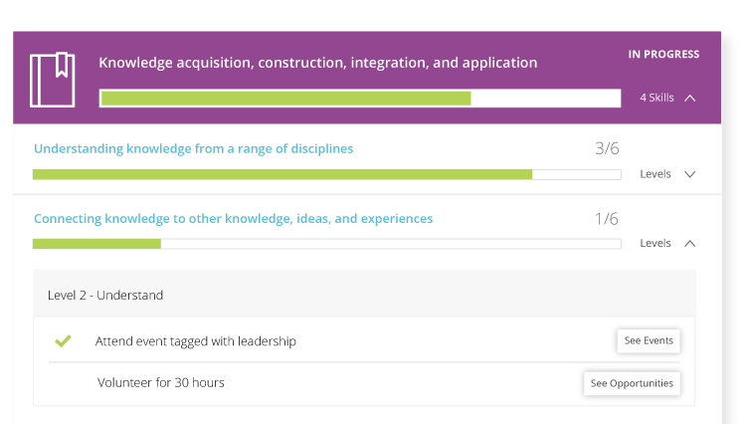Open the See Opportunities button
The width and height of the screenshot is (750, 424).
click(632, 383)
